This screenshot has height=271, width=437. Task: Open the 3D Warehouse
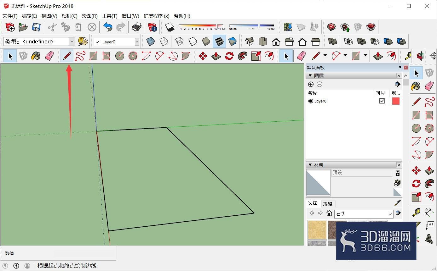coord(331,27)
